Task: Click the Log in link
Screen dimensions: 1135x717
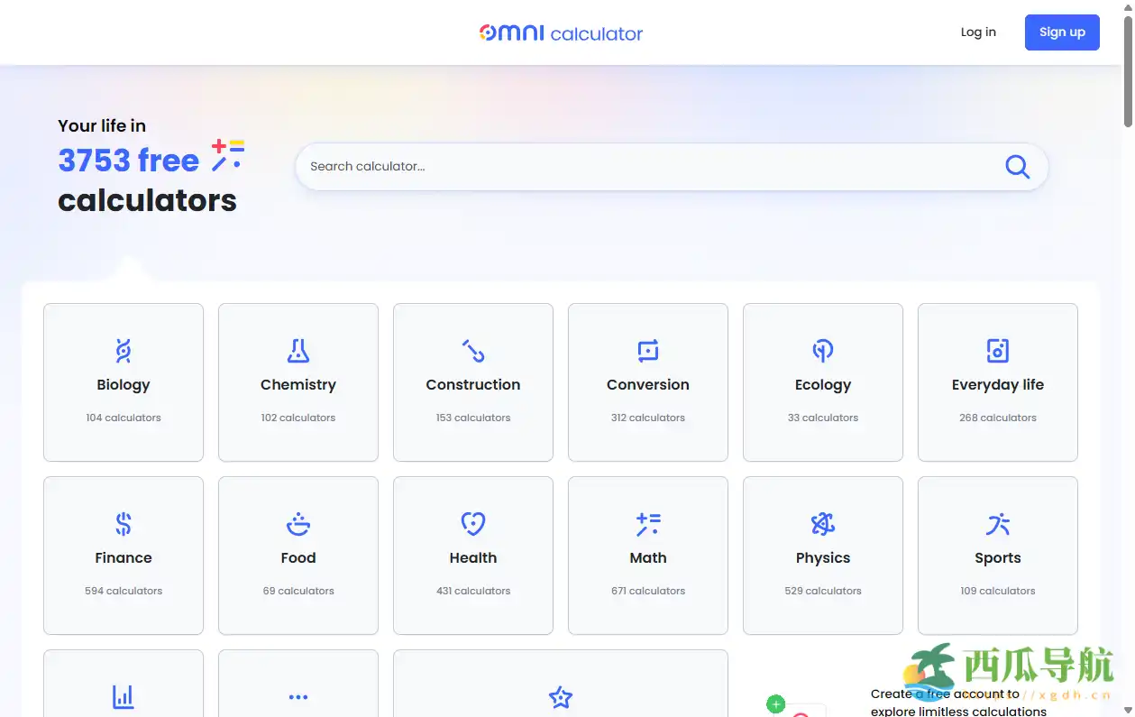Action: click(x=978, y=32)
